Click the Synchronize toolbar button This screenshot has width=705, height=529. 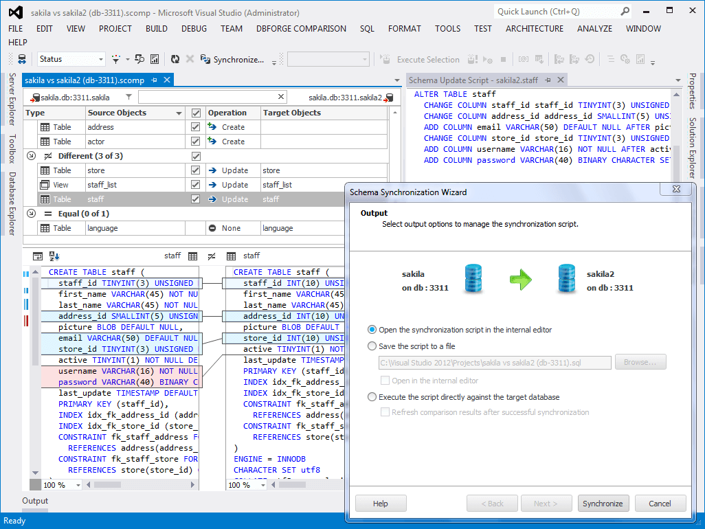[232, 59]
